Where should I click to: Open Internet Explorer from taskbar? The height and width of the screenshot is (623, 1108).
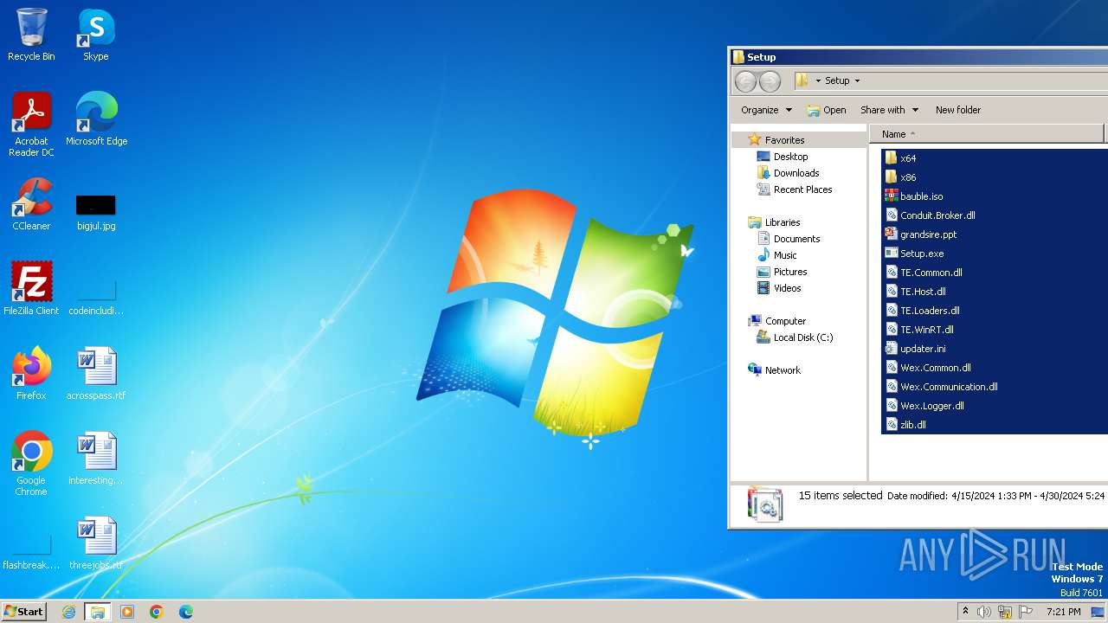(x=68, y=612)
